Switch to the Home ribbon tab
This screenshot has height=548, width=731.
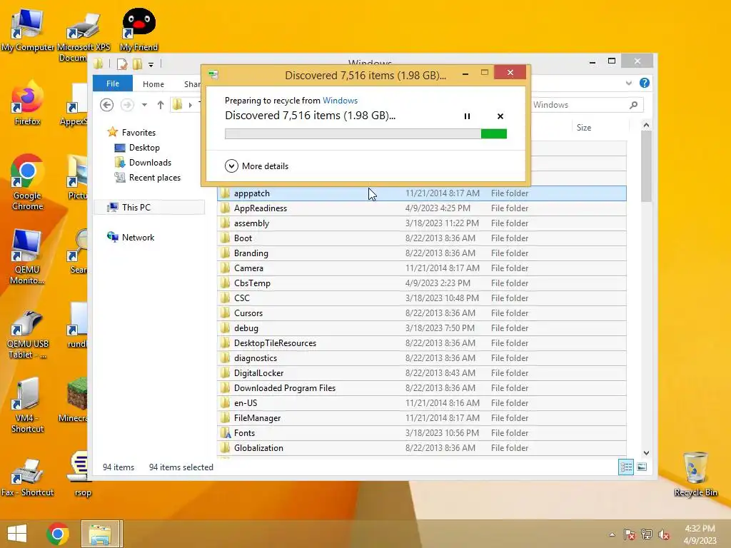tap(153, 84)
